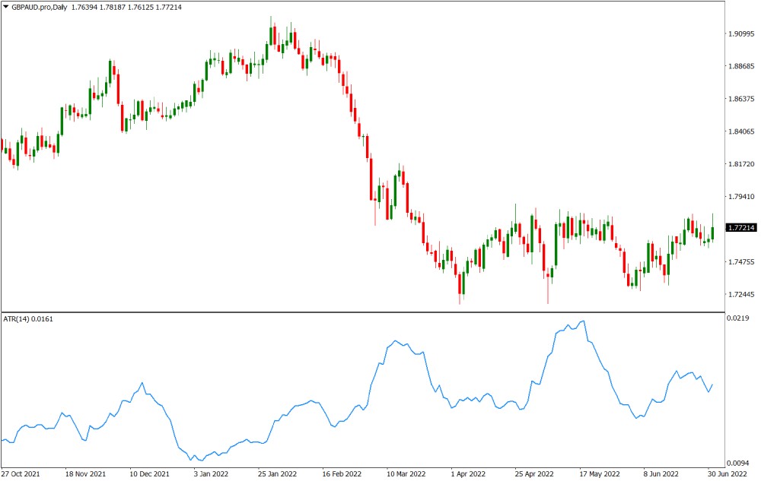Click the 17 May 2022 date label
Screen dimensions: 761x481
(x=600, y=473)
